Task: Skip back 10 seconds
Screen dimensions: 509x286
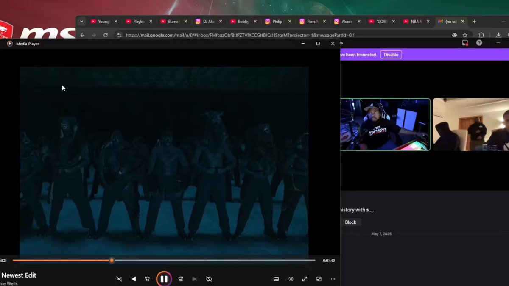Action: pos(148,279)
